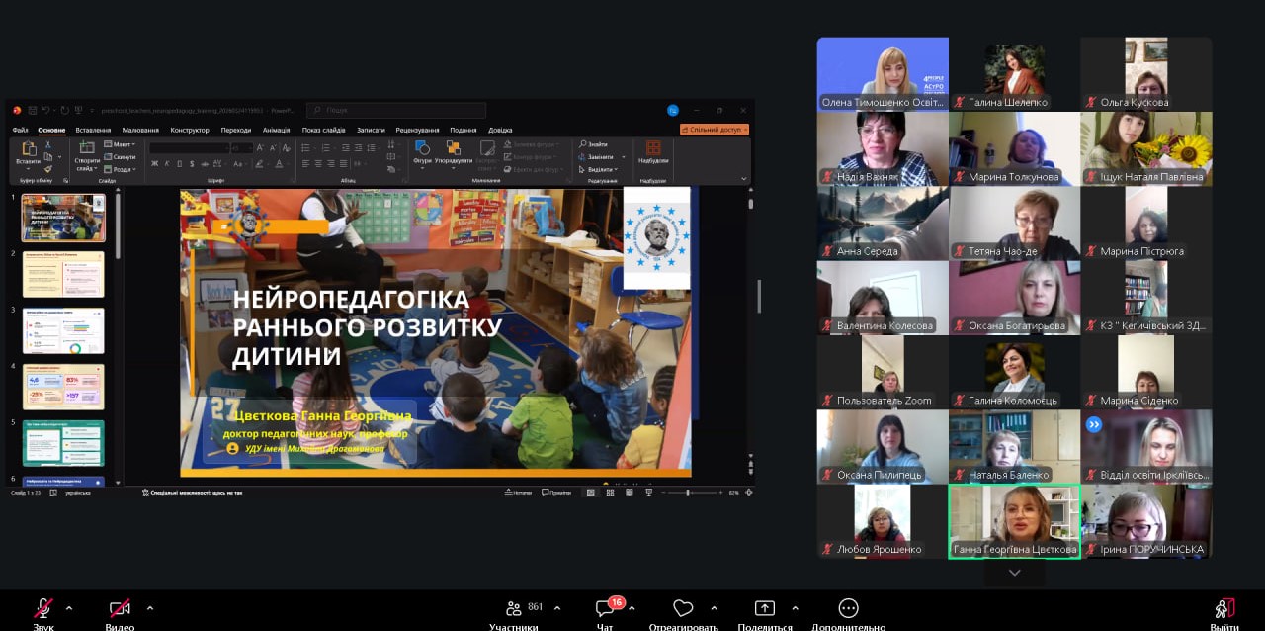Unmute the microphone in Zoom toolbar
The width and height of the screenshot is (1265, 631).
click(43, 608)
